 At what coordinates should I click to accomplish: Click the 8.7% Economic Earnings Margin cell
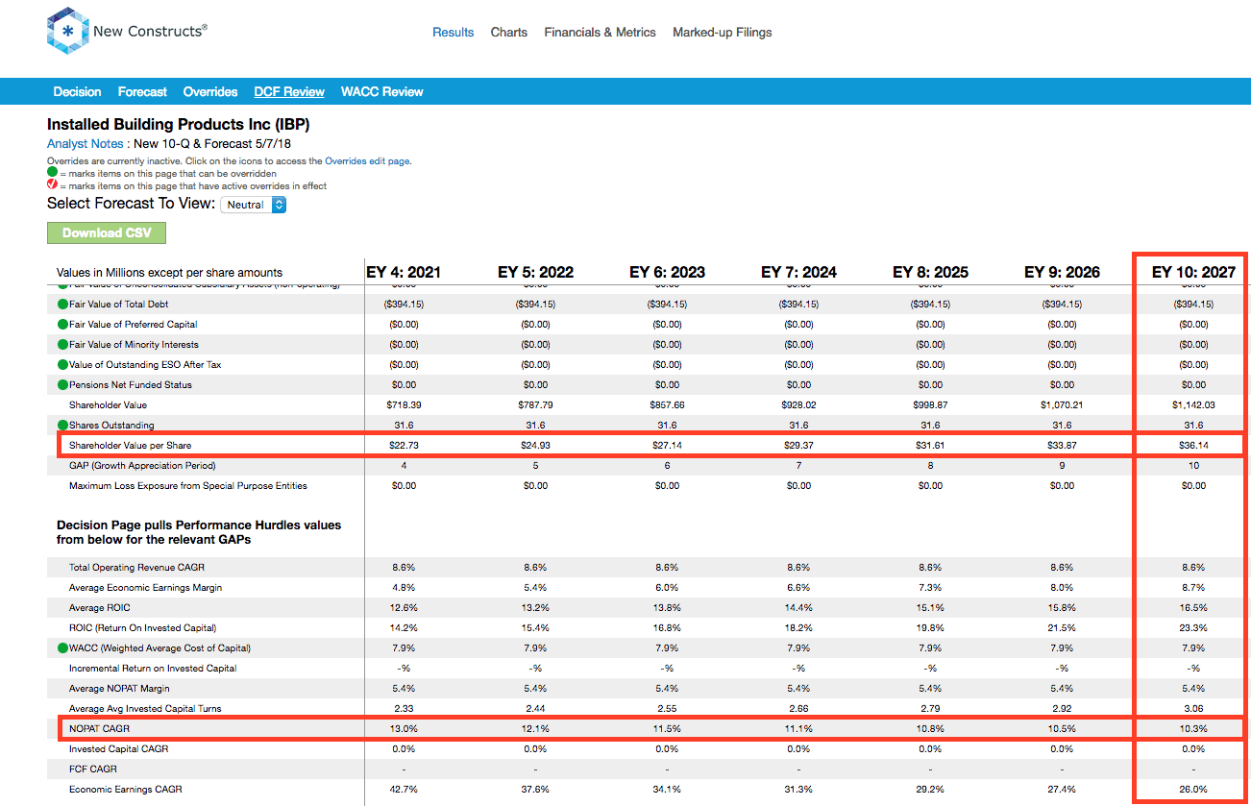pos(1193,587)
